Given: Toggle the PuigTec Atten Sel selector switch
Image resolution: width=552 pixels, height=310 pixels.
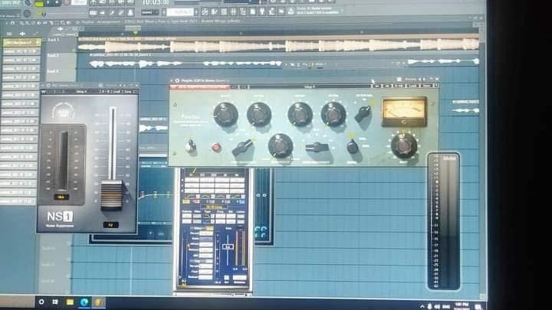Looking at the screenshot, I should pos(363,113).
